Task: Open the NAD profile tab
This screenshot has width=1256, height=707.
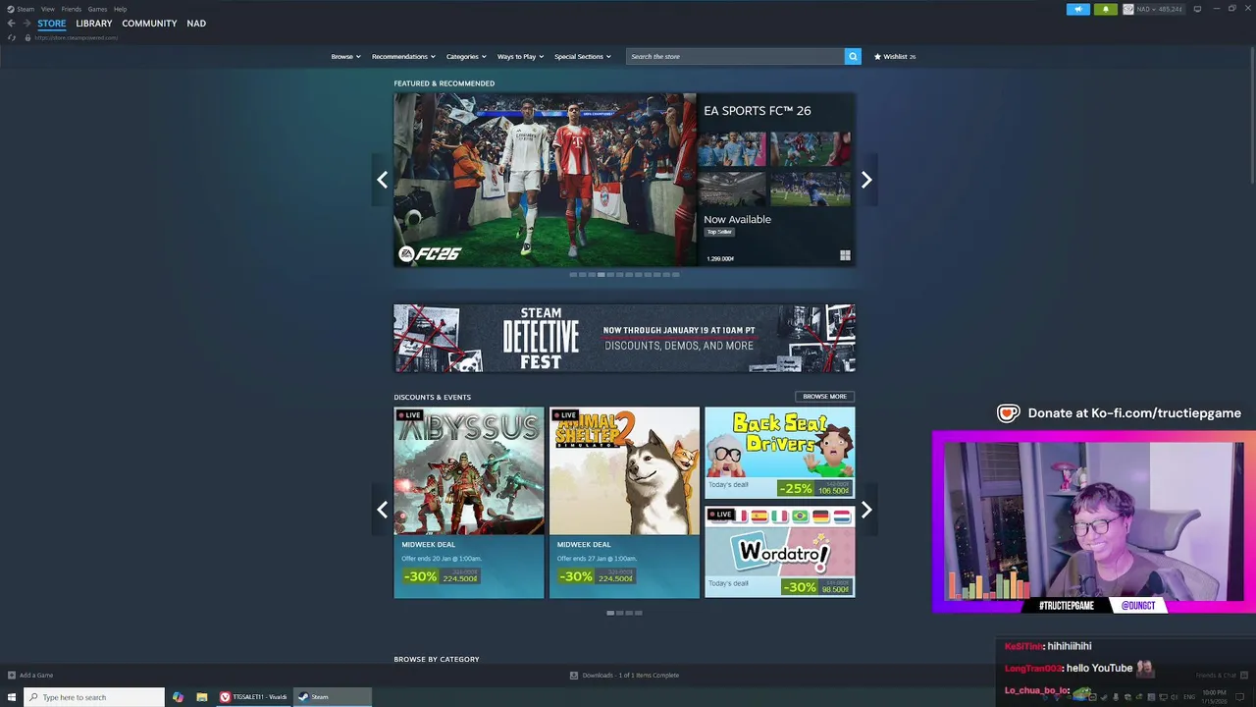Action: click(x=196, y=24)
